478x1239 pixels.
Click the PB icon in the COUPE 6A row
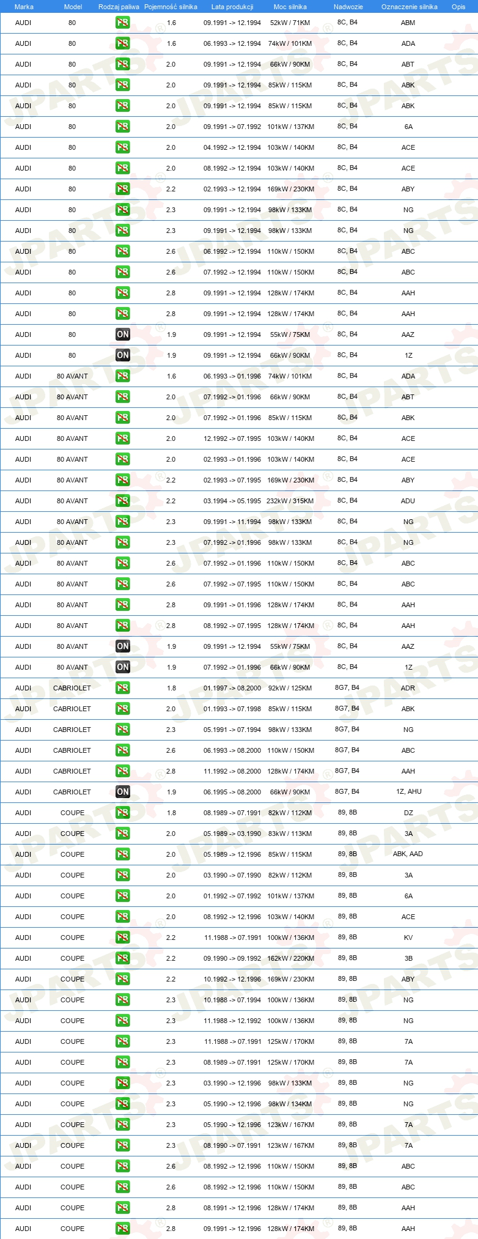tap(123, 896)
